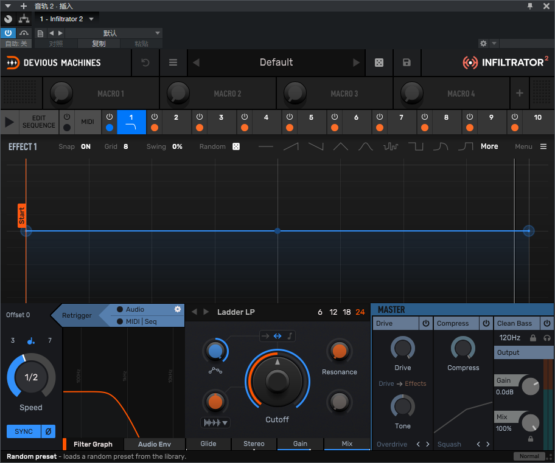Viewport: 555px width, 463px height.
Task: Open waveform source dropdown under knob
Action: click(215, 422)
